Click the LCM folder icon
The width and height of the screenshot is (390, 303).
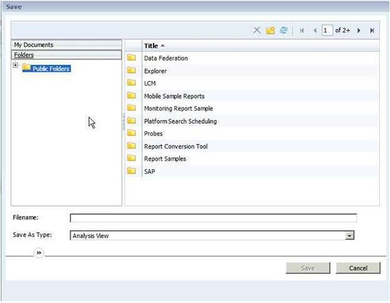(x=131, y=82)
